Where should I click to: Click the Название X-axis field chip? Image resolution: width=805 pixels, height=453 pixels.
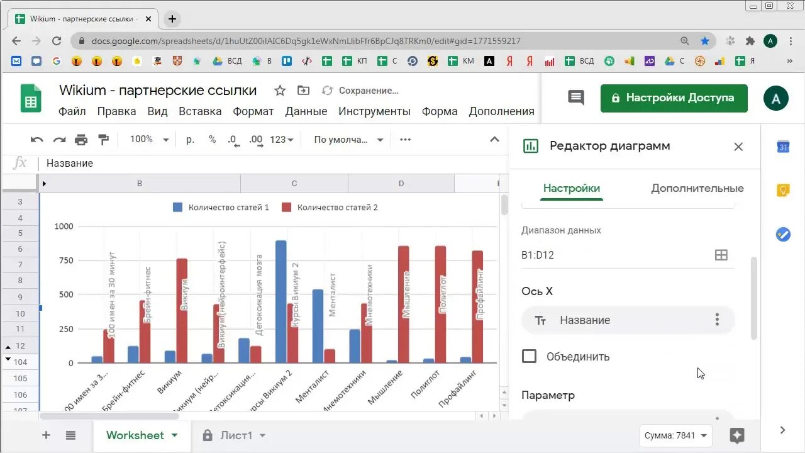[628, 320]
